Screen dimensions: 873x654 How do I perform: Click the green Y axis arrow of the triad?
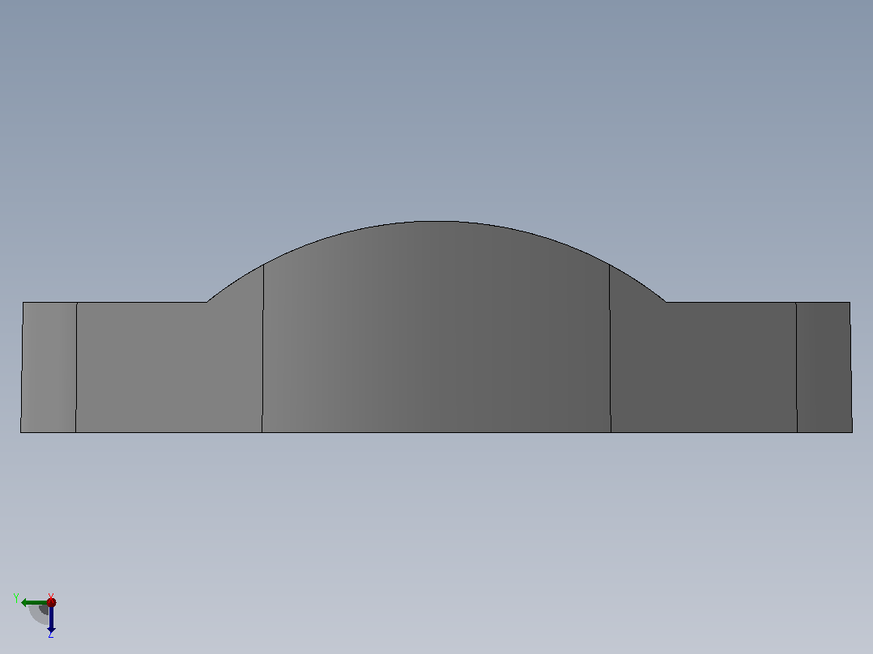pos(33,602)
